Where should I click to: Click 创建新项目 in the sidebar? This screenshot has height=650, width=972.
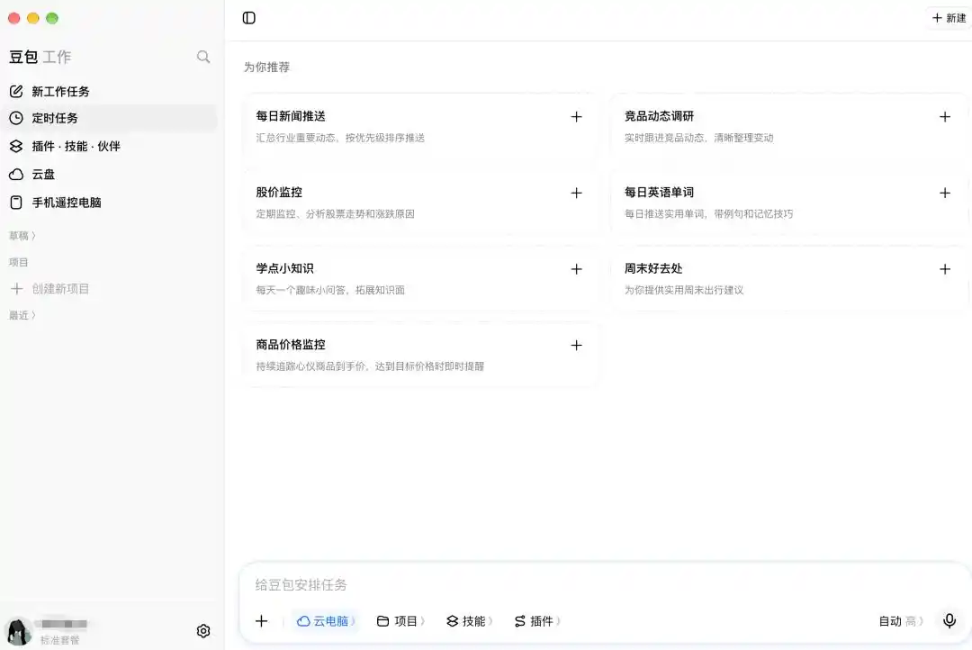(50, 288)
